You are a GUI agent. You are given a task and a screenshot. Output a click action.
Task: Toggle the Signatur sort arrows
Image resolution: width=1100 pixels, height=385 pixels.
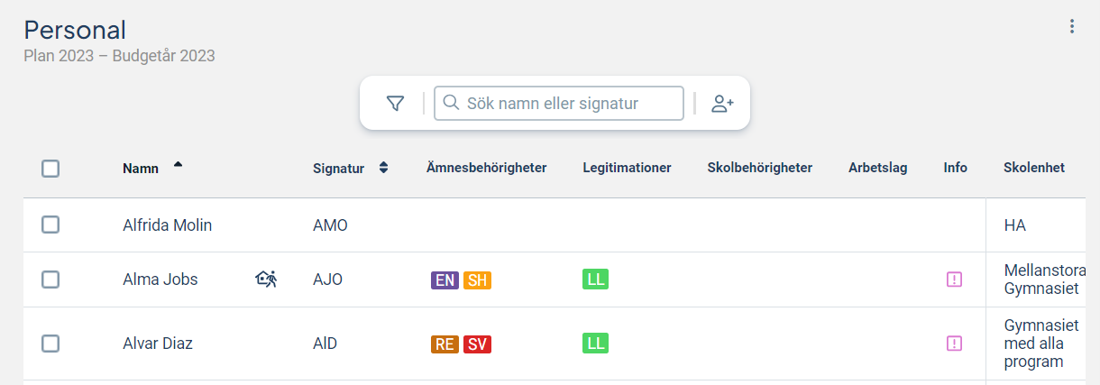tap(383, 168)
